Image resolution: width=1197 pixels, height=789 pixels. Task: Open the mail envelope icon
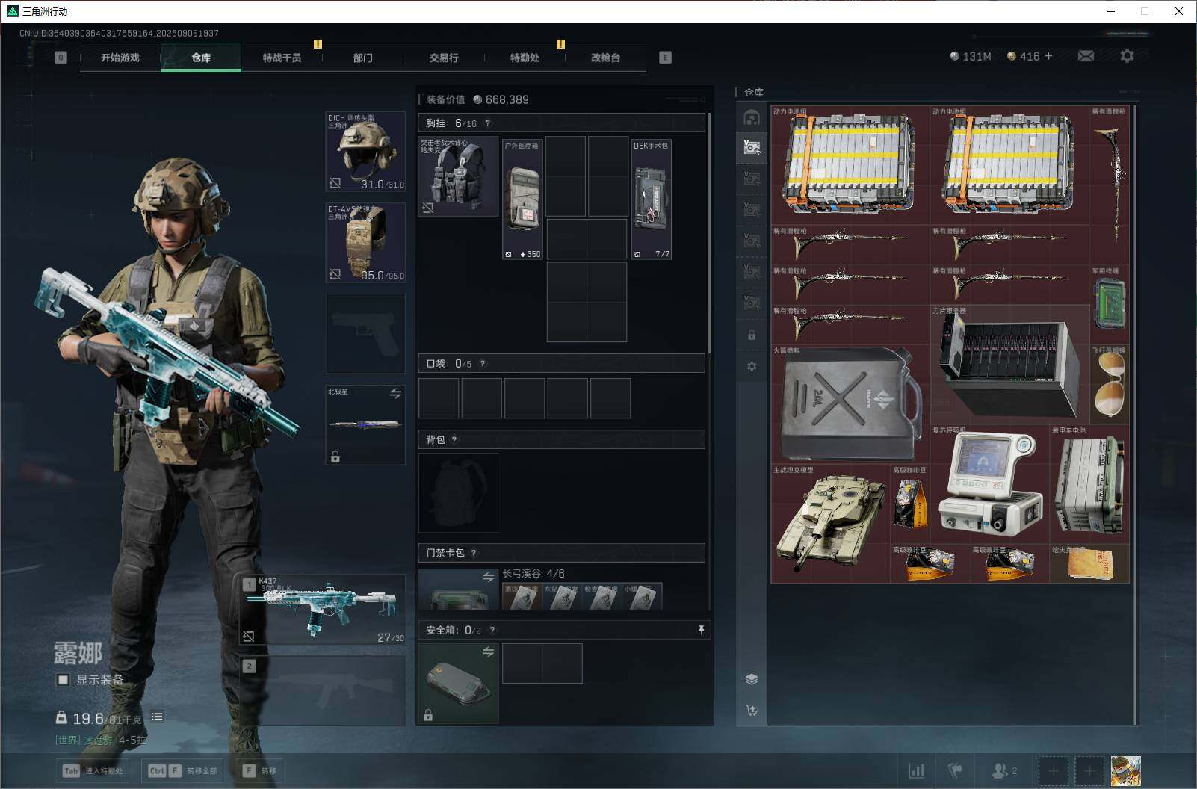pos(1086,56)
